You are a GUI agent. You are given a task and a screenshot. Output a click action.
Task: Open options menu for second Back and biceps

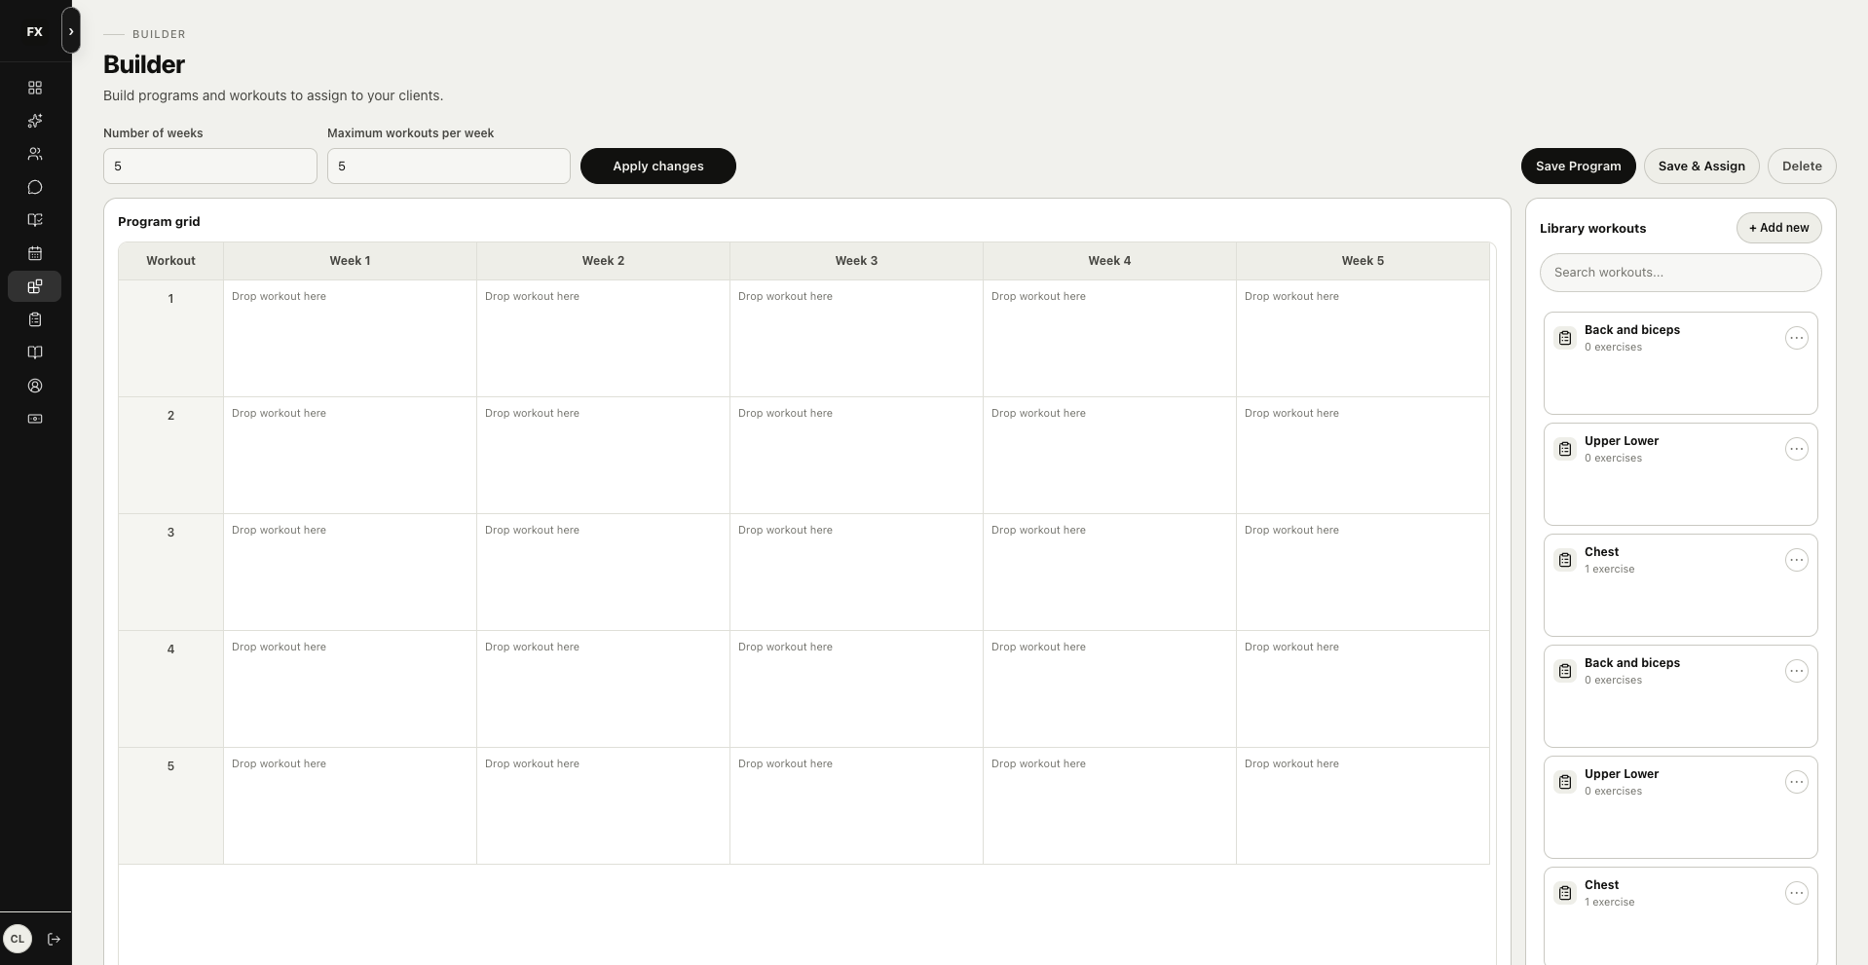(1796, 671)
